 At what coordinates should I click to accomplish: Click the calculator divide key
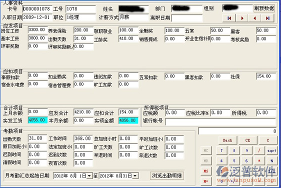tap(259, 150)
